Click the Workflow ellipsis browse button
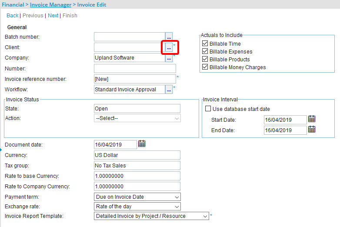The width and height of the screenshot is (340, 227). (169, 89)
